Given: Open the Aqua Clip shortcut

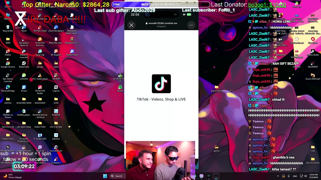Looking at the screenshot, I should coord(40,52).
